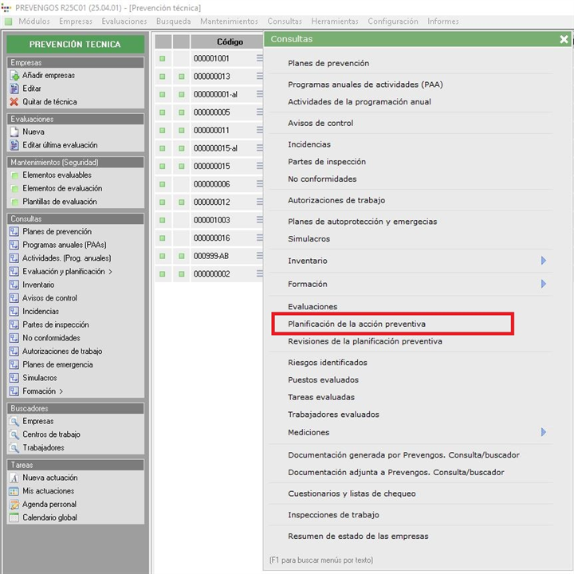Expand the Inventario submenu arrow
Viewport: 574px width, 574px height.
coord(543,261)
